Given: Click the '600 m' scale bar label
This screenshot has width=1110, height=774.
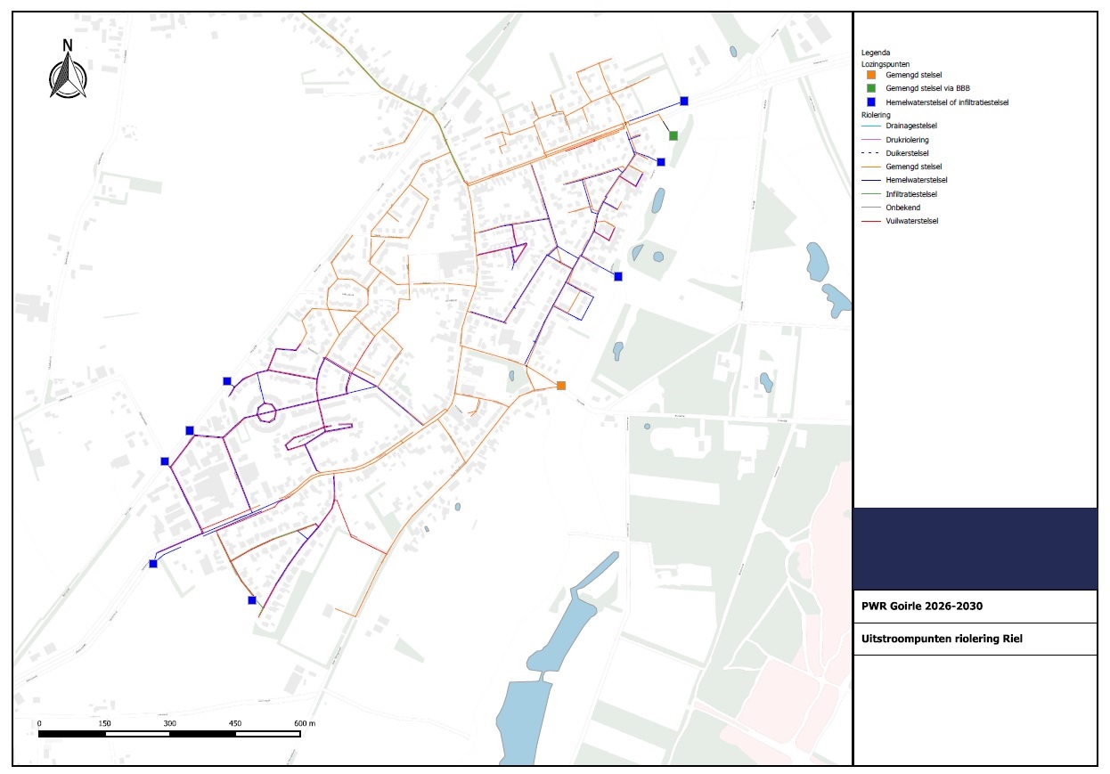Looking at the screenshot, I should [304, 723].
